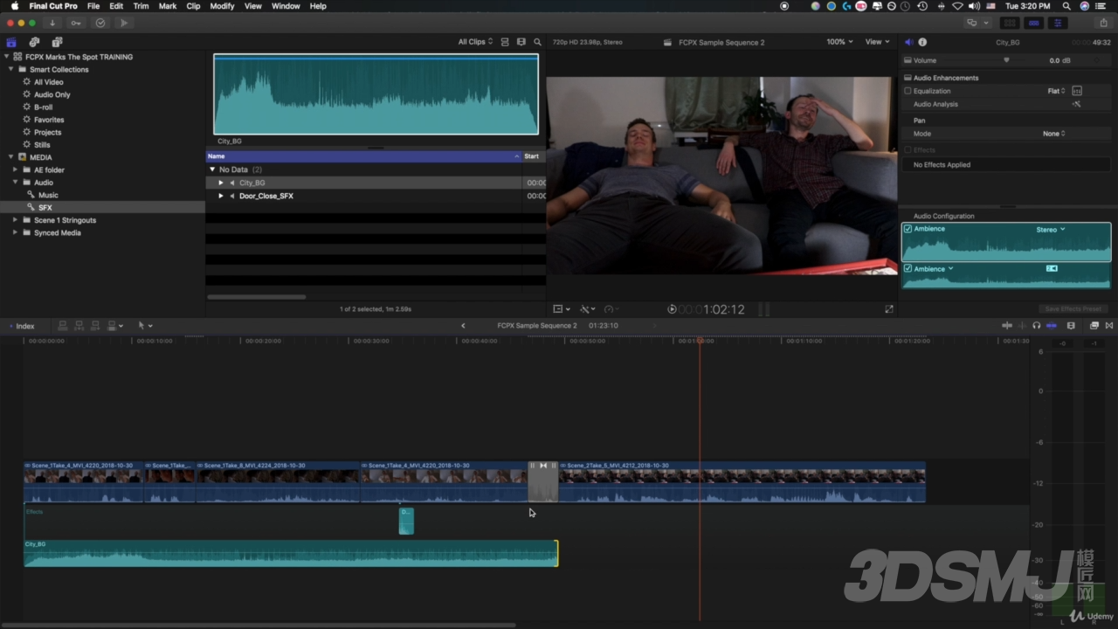Toggle the Effects checkbox in inspector
Screen dimensions: 1118x629
(x=908, y=150)
